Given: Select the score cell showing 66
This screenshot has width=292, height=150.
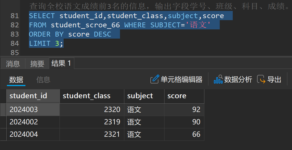Looking at the screenshot, I should point(184,134).
